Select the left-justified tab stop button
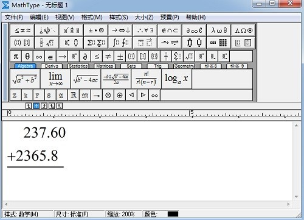Image resolution: width=304 pixels, height=220 pixels. tap(29, 106)
